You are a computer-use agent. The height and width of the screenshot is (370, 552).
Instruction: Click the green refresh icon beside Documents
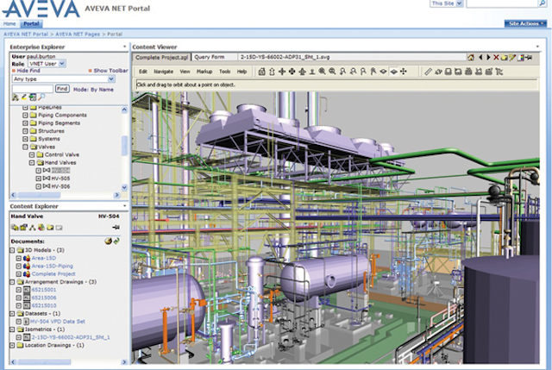tap(116, 241)
